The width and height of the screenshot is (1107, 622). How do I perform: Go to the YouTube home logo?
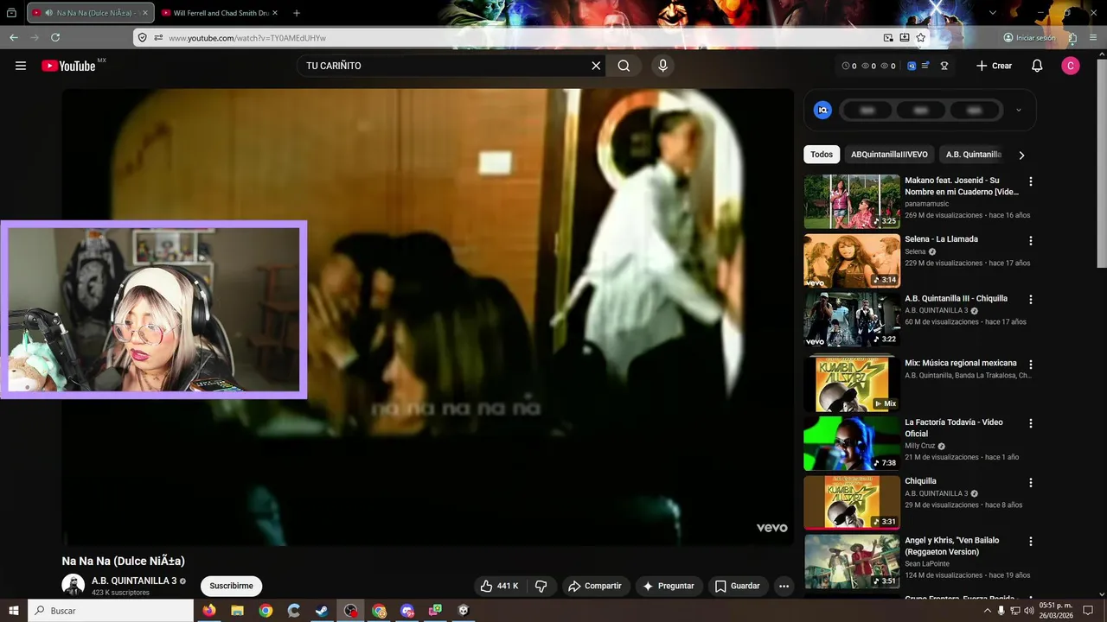[68, 66]
